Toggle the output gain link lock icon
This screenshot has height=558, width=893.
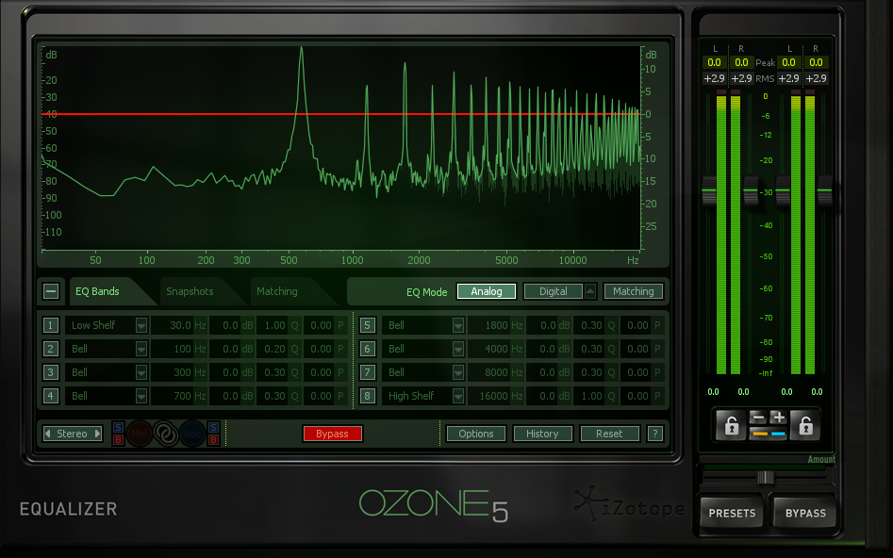pos(805,425)
